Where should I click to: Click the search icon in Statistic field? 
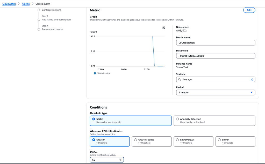(180, 79)
